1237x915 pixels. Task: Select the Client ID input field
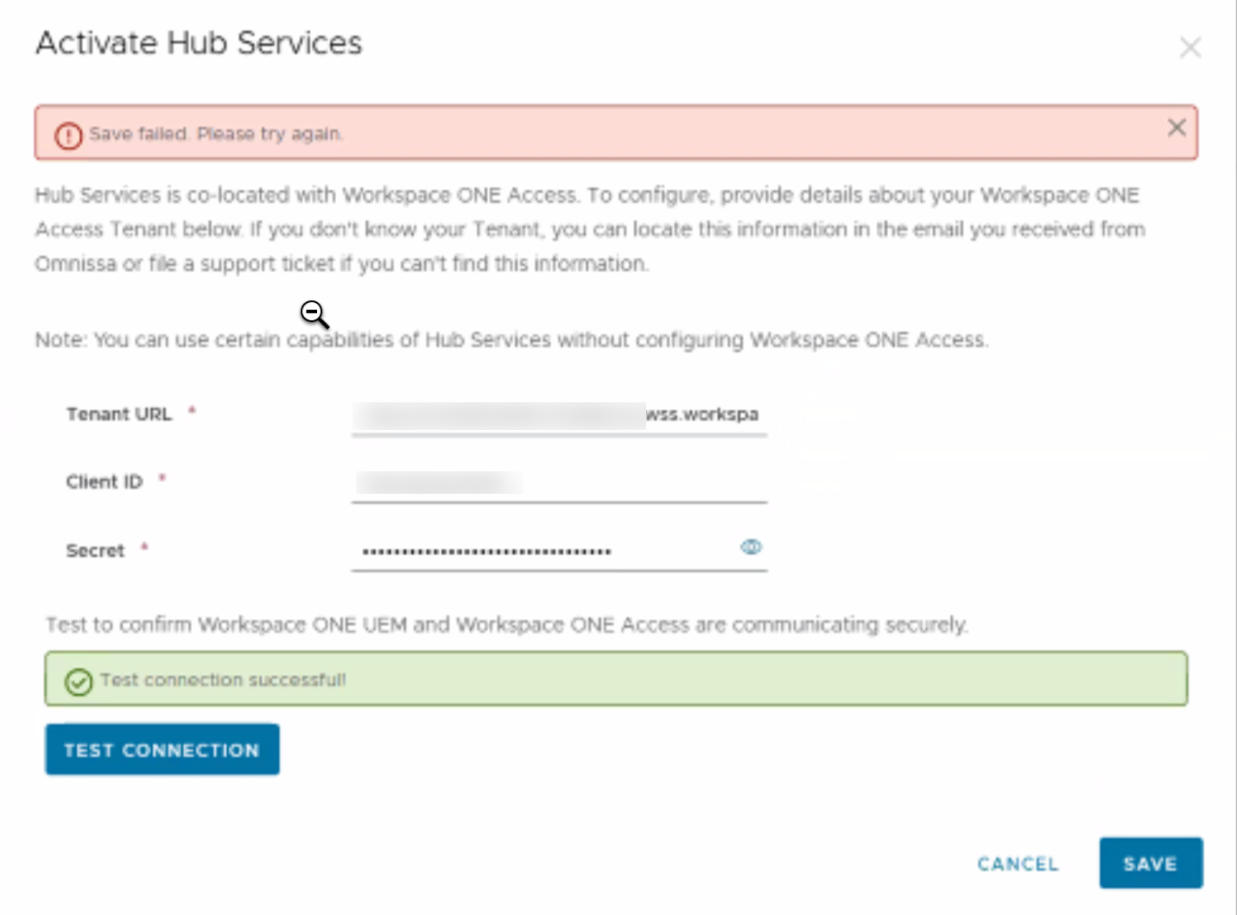pyautogui.click(x=558, y=482)
